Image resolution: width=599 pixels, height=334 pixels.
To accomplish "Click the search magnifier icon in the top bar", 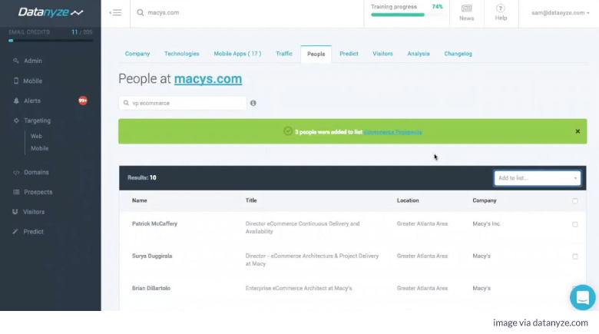I will 141,12.
